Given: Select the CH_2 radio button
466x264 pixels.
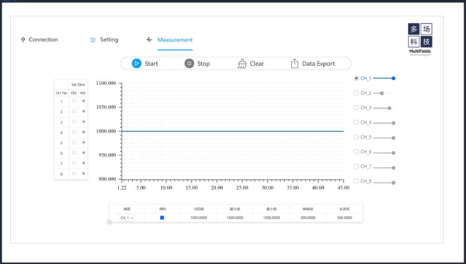Looking at the screenshot, I should (x=356, y=93).
